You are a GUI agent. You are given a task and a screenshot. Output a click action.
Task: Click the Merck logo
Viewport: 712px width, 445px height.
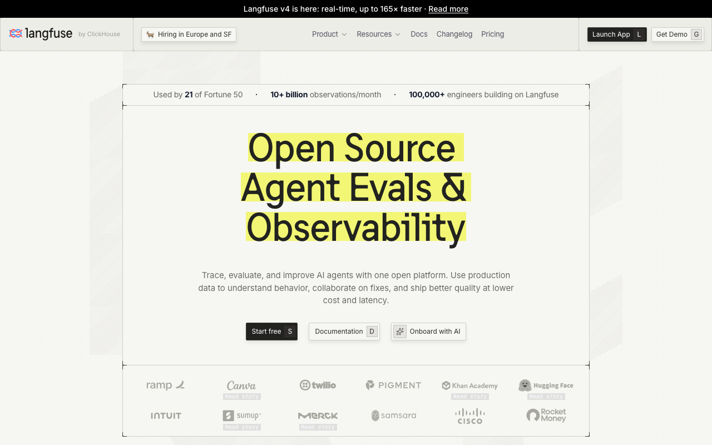[x=318, y=416]
